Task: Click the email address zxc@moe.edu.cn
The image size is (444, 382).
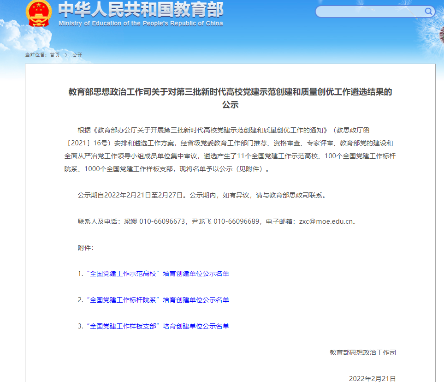Action: pos(326,221)
